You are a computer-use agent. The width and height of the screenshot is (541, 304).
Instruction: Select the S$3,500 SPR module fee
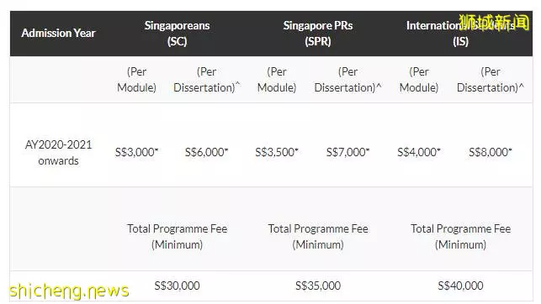(277, 152)
